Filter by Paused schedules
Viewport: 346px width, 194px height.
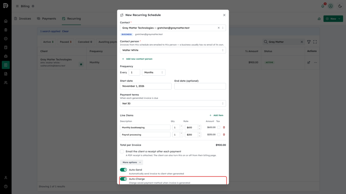tap(66, 42)
